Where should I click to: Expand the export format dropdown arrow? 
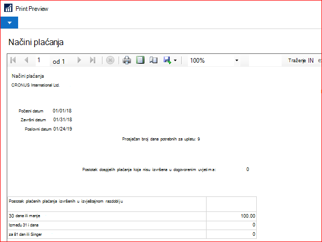coord(175,61)
